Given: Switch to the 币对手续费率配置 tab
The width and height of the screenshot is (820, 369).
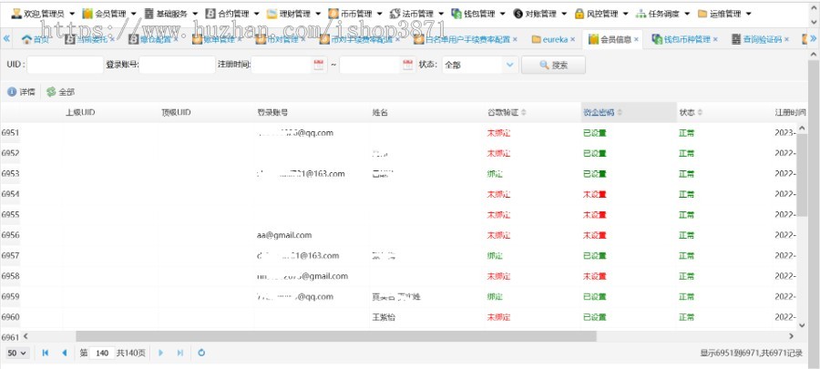Looking at the screenshot, I should tap(358, 39).
